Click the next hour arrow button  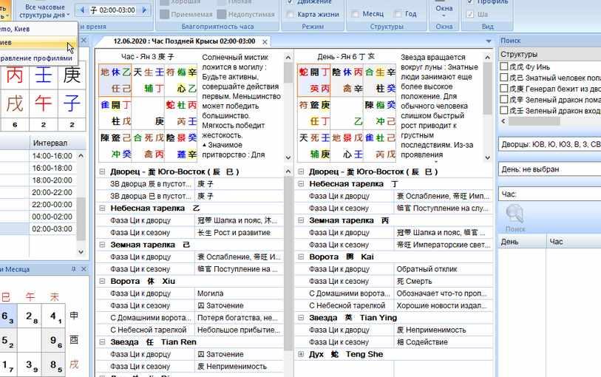click(x=146, y=10)
